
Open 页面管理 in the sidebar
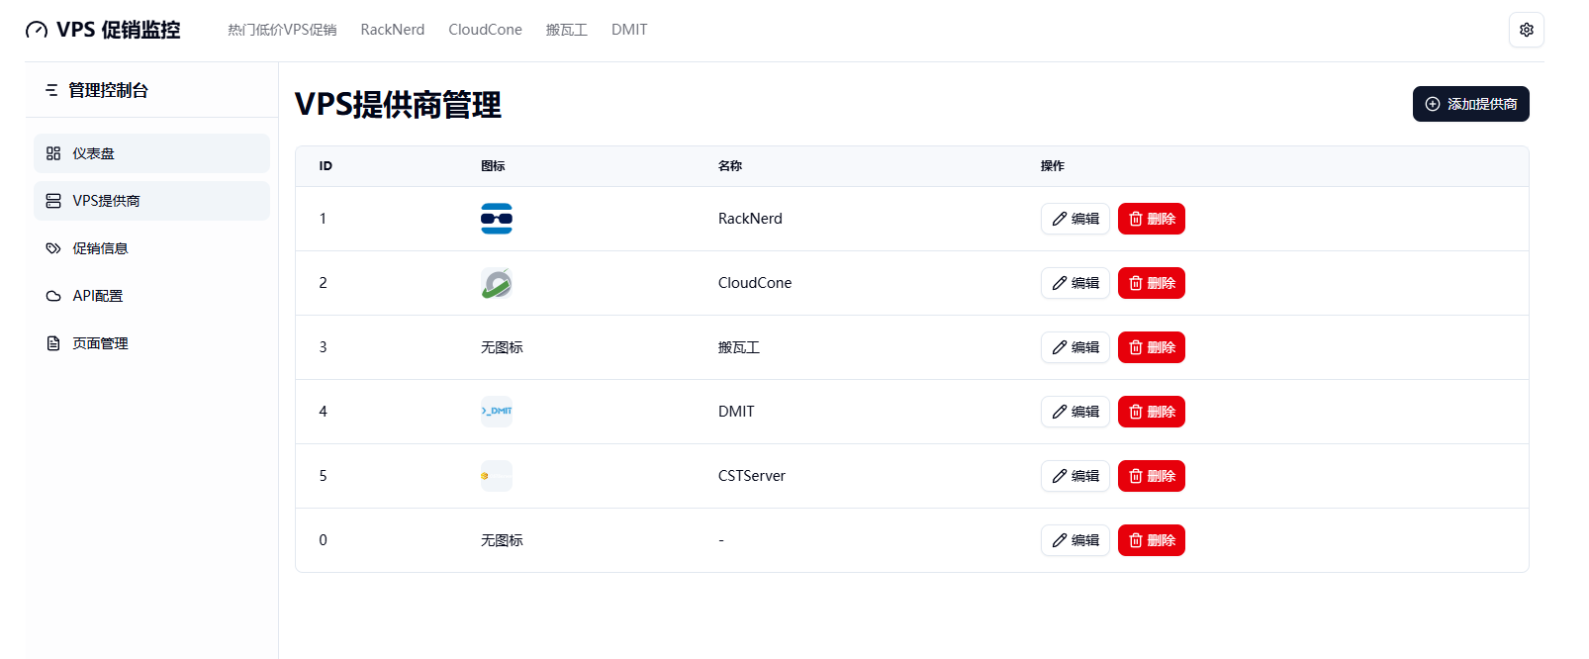click(x=151, y=343)
